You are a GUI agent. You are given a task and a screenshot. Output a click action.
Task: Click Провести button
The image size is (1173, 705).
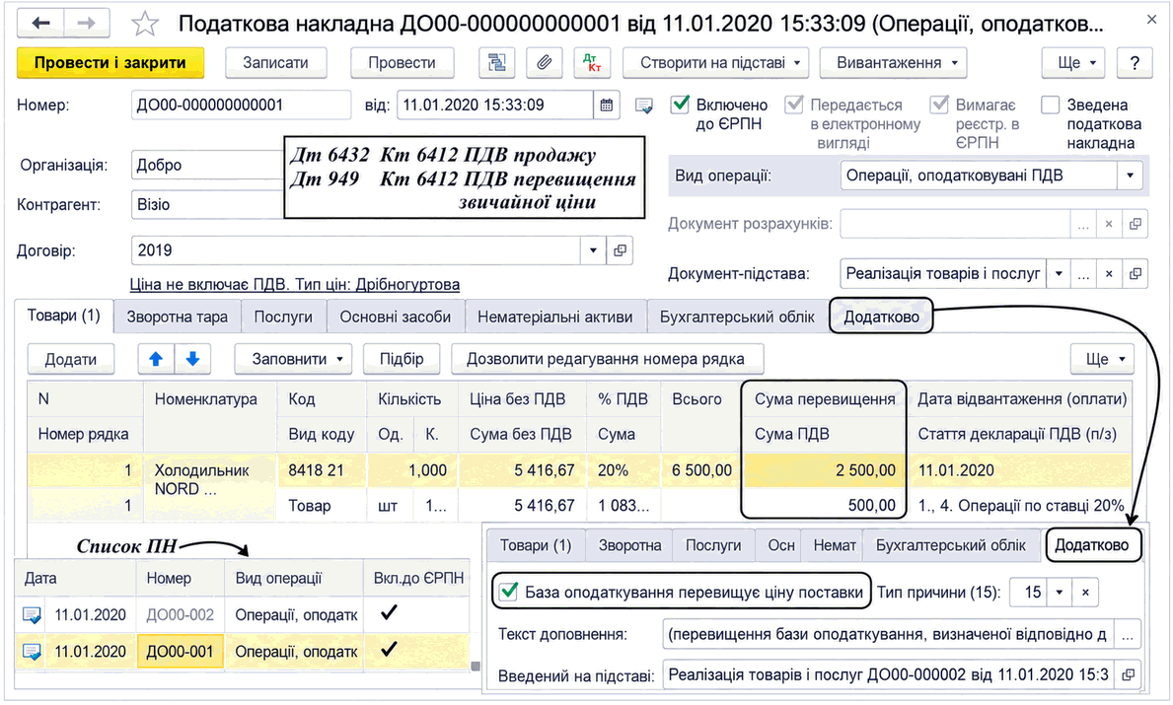tap(402, 63)
